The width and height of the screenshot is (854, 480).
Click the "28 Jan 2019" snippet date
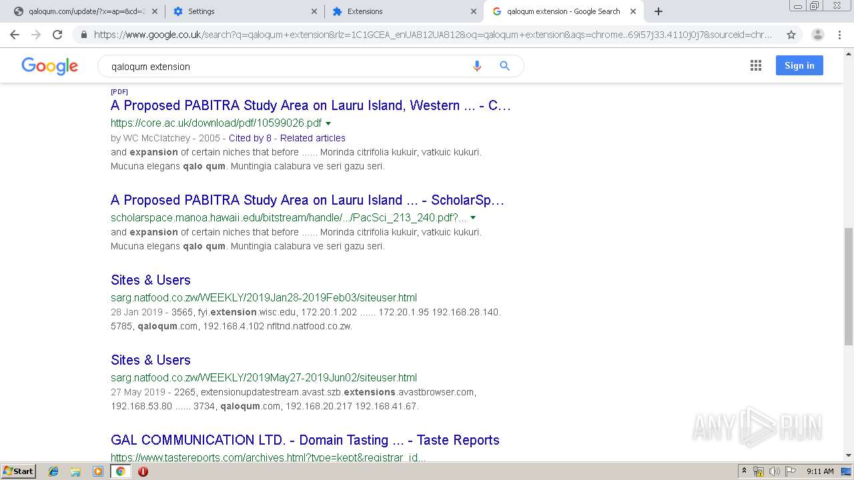[137, 312]
